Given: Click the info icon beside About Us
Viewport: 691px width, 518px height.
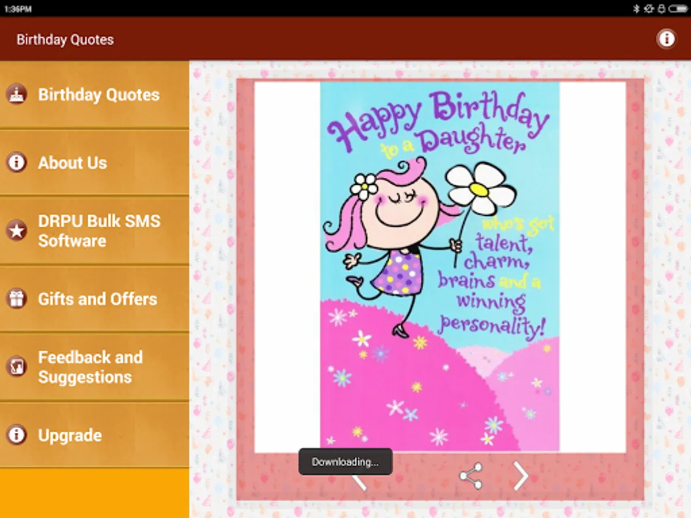Looking at the screenshot, I should click(x=17, y=162).
